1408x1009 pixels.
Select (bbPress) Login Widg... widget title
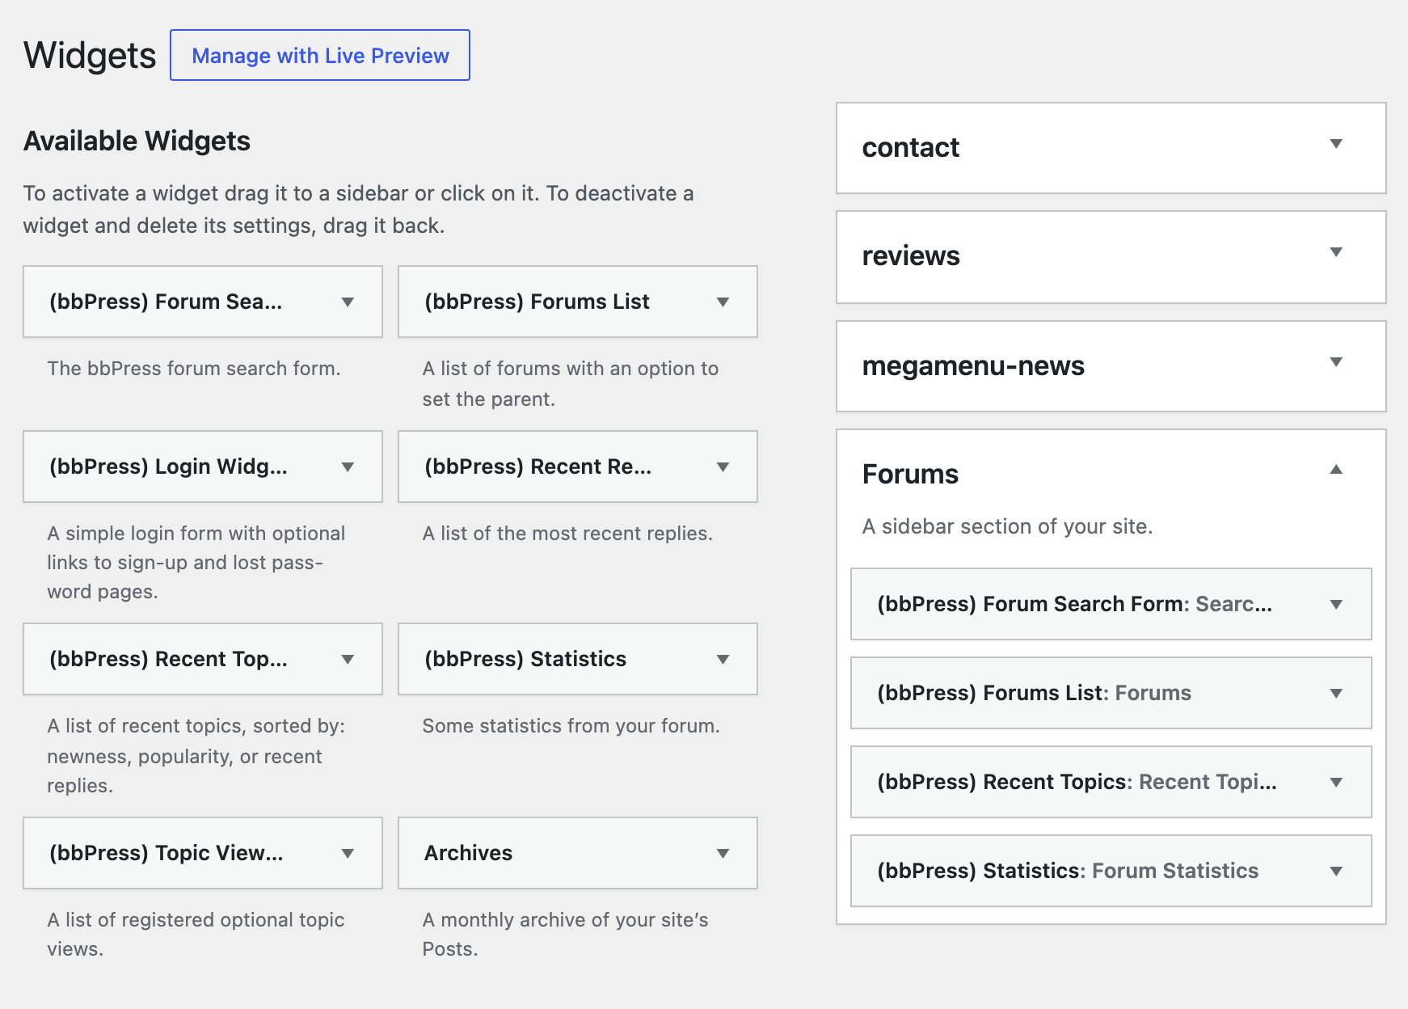tap(168, 467)
